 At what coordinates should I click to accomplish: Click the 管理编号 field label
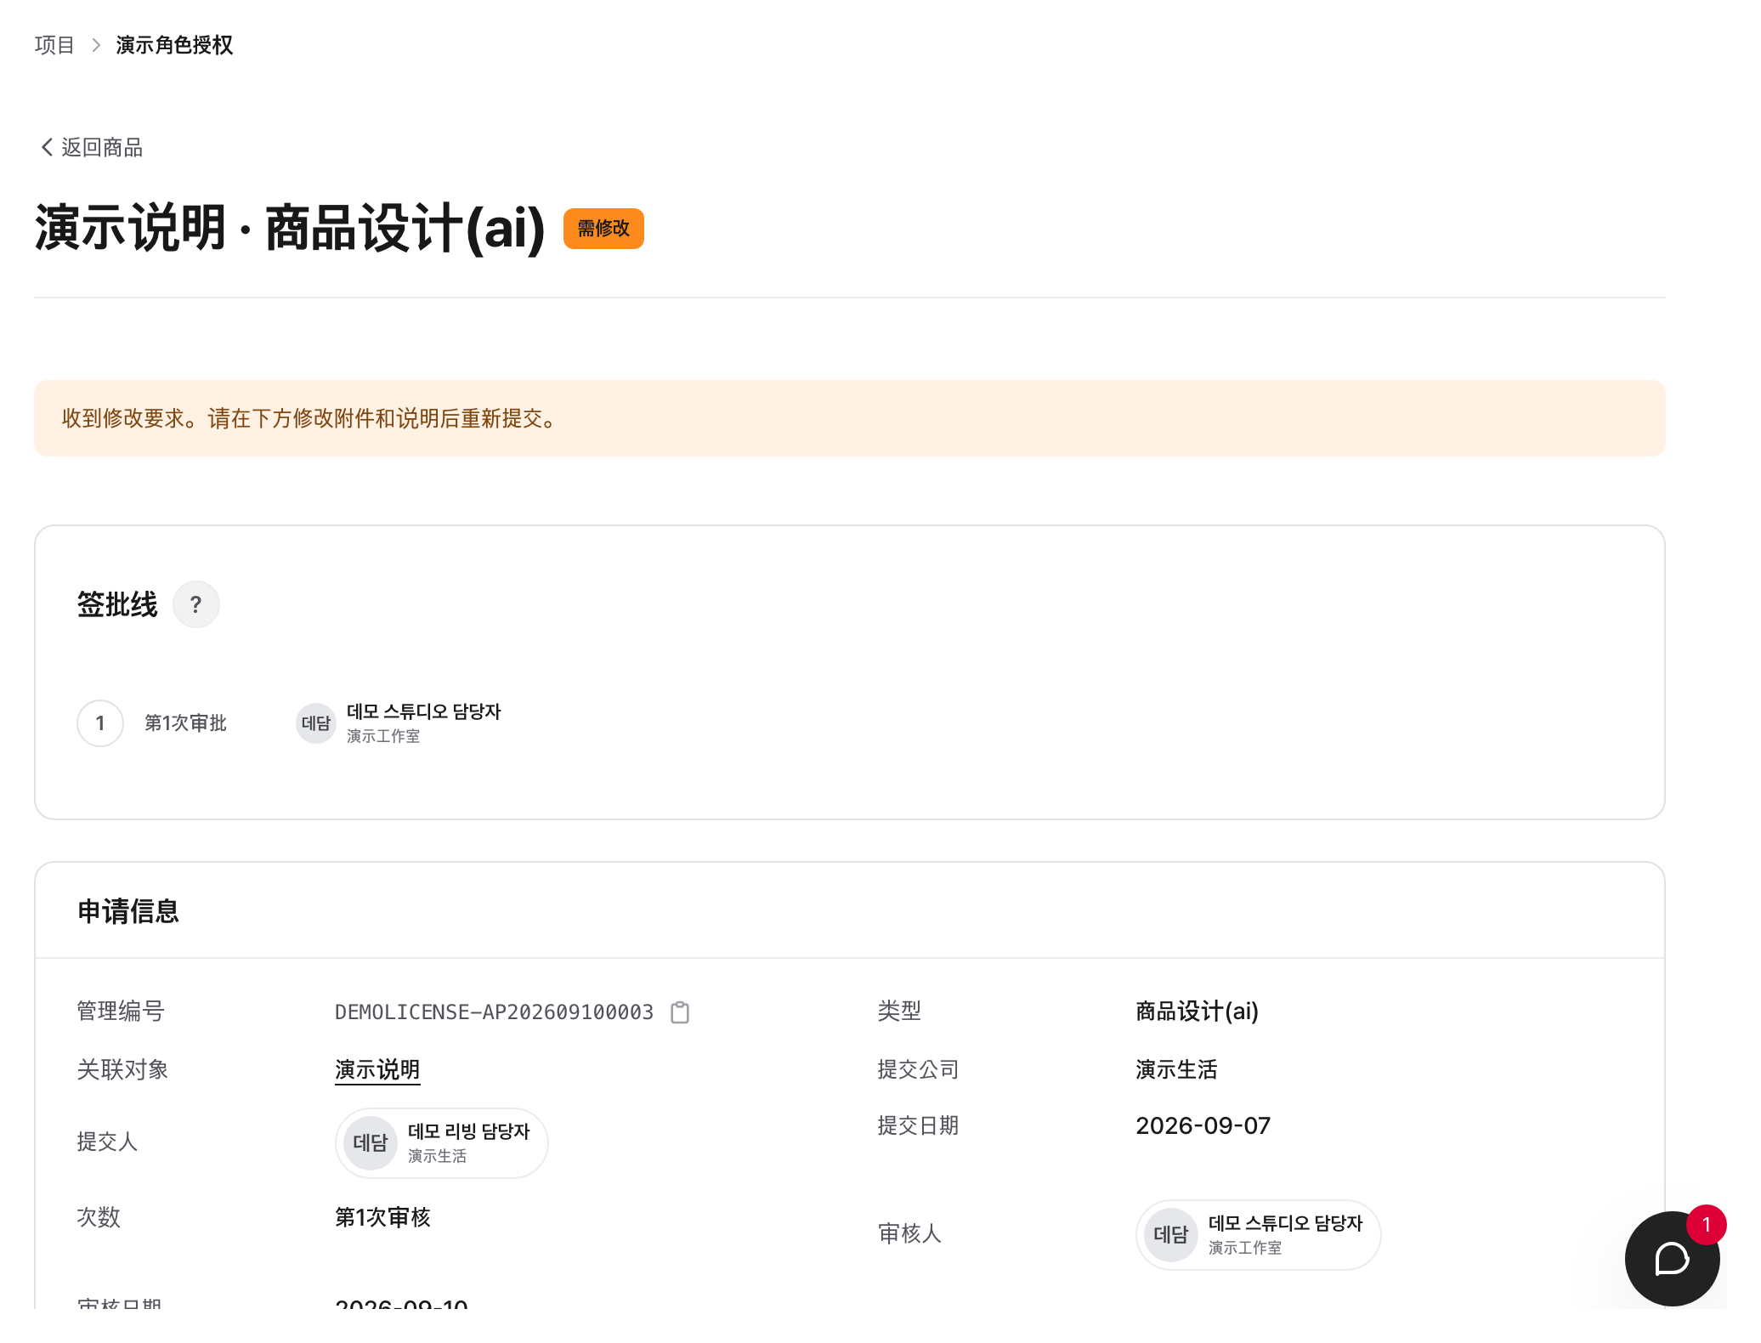pos(120,1011)
